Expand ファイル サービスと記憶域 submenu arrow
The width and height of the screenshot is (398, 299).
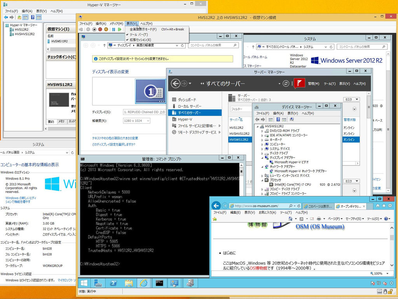[220, 126]
